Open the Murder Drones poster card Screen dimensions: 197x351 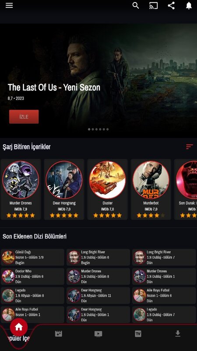[x=21, y=190]
